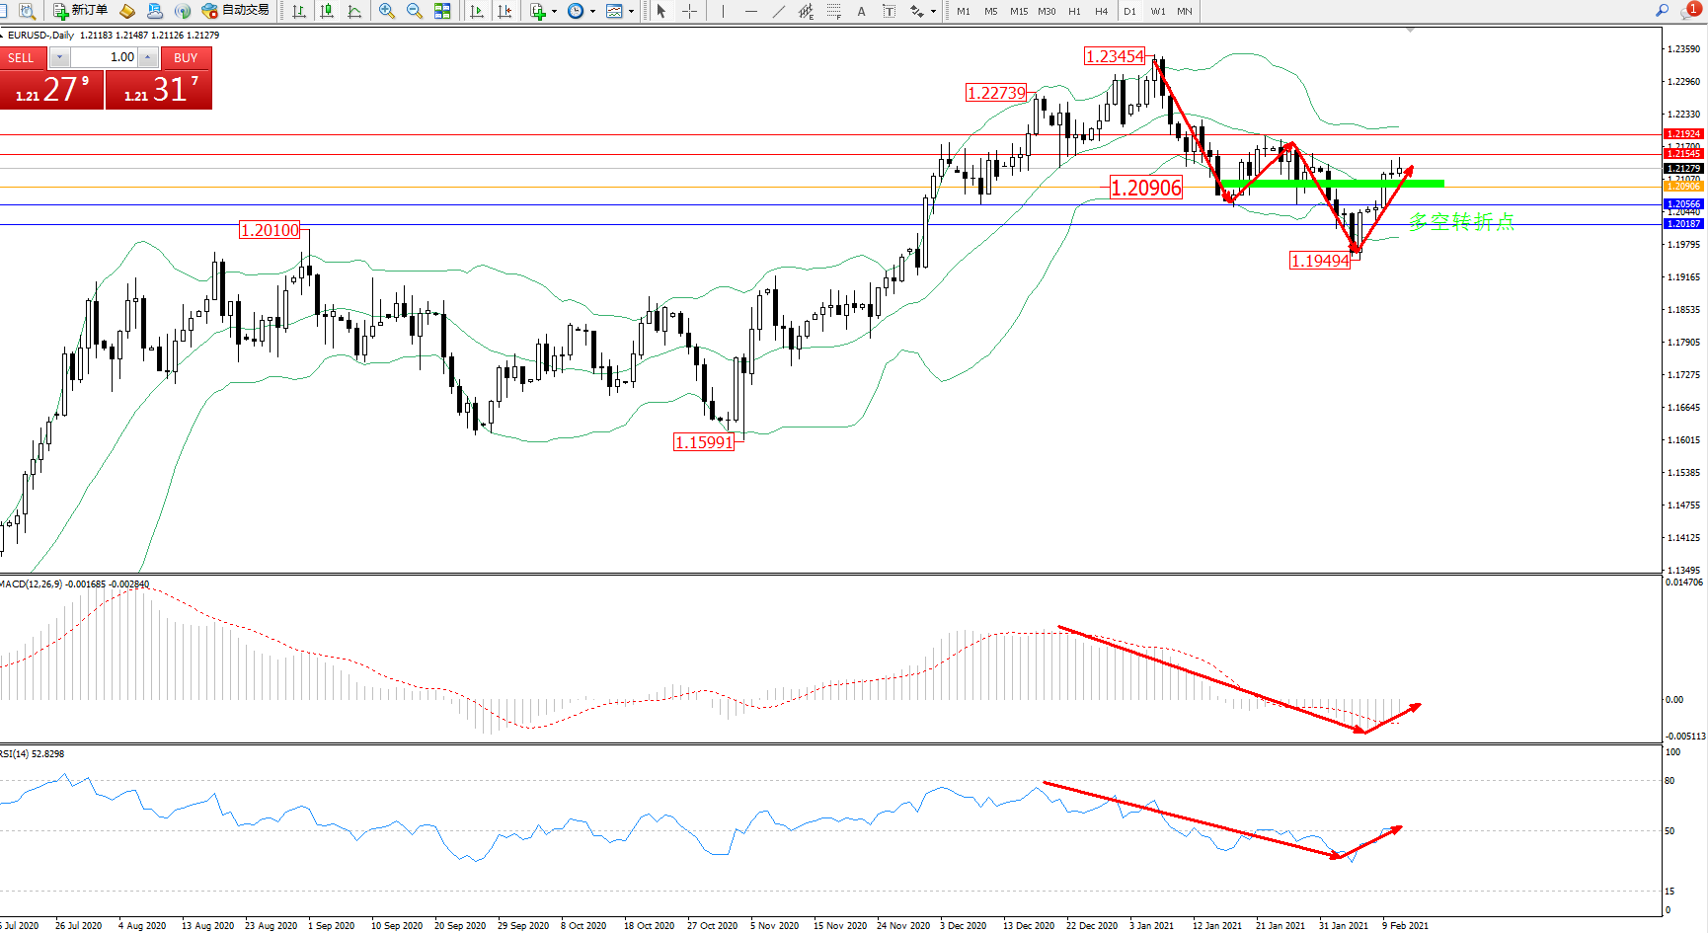
Task: Switch to the H4 timeframe
Action: [1102, 11]
